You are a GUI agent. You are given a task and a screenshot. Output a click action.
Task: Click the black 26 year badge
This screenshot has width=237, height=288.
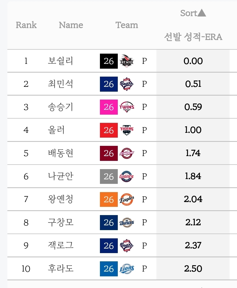tap(109, 61)
